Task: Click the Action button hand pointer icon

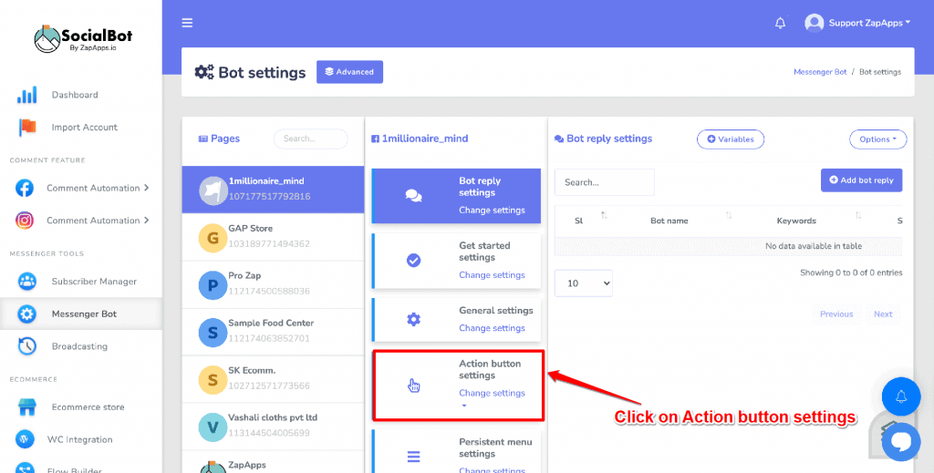Action: [x=413, y=386]
